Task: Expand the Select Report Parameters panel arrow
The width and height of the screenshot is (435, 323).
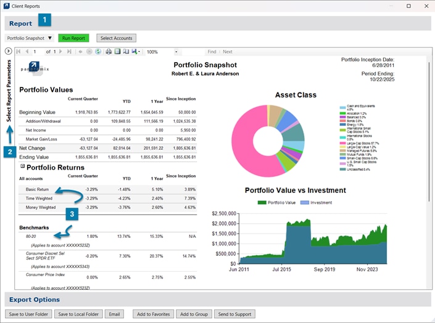Action: pyautogui.click(x=9, y=51)
